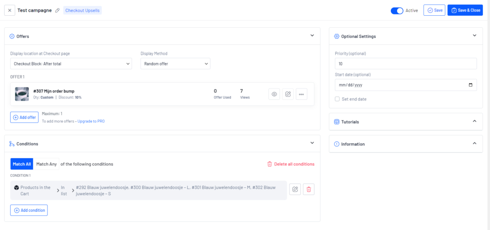Toggle the Active campaign switch
The height and width of the screenshot is (230, 490).
(x=397, y=11)
